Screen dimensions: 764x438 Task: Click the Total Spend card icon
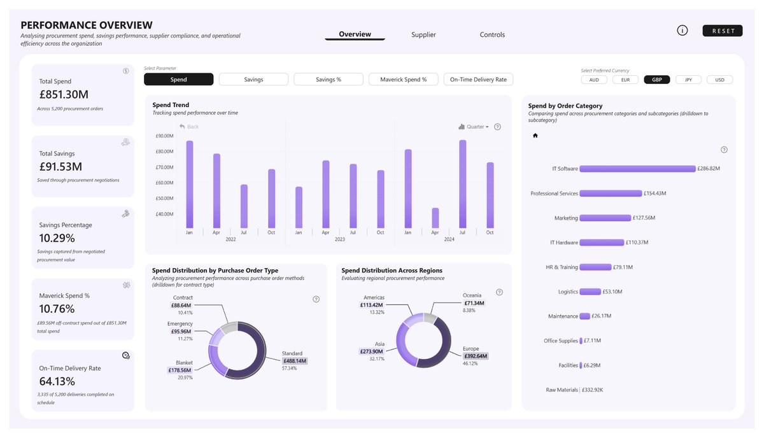click(126, 71)
